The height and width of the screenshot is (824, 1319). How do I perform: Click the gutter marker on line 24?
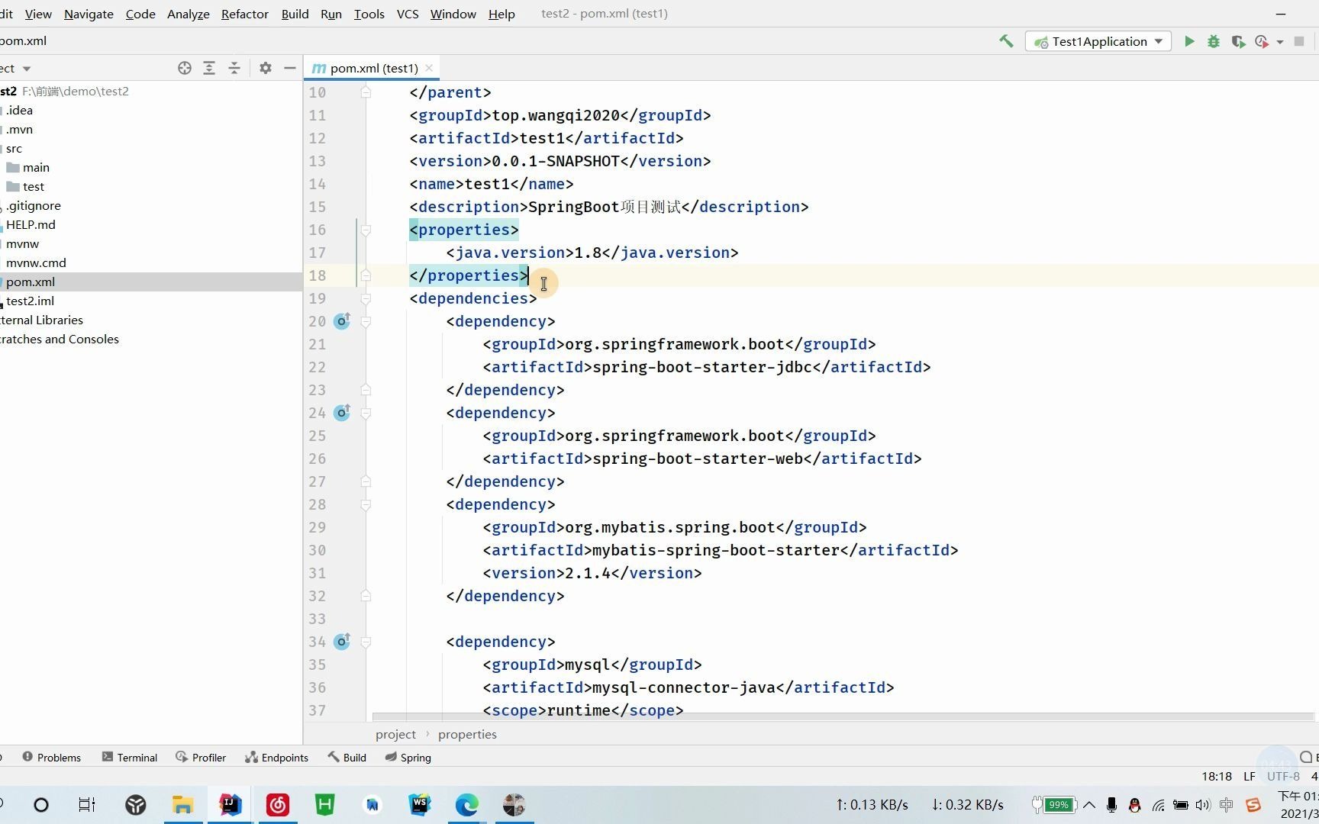[342, 413]
